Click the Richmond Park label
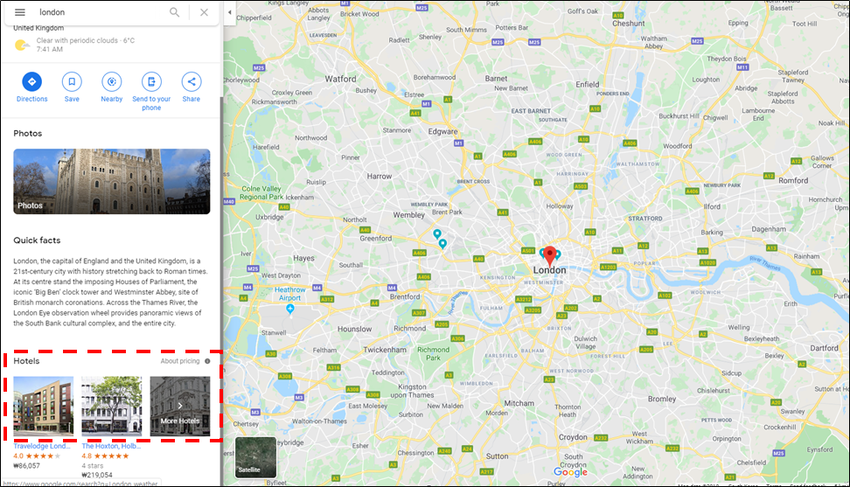The width and height of the screenshot is (850, 487). point(433,354)
